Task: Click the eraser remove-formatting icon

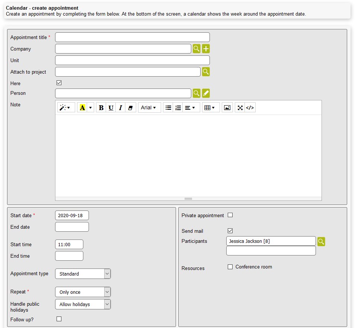Action: click(130, 107)
